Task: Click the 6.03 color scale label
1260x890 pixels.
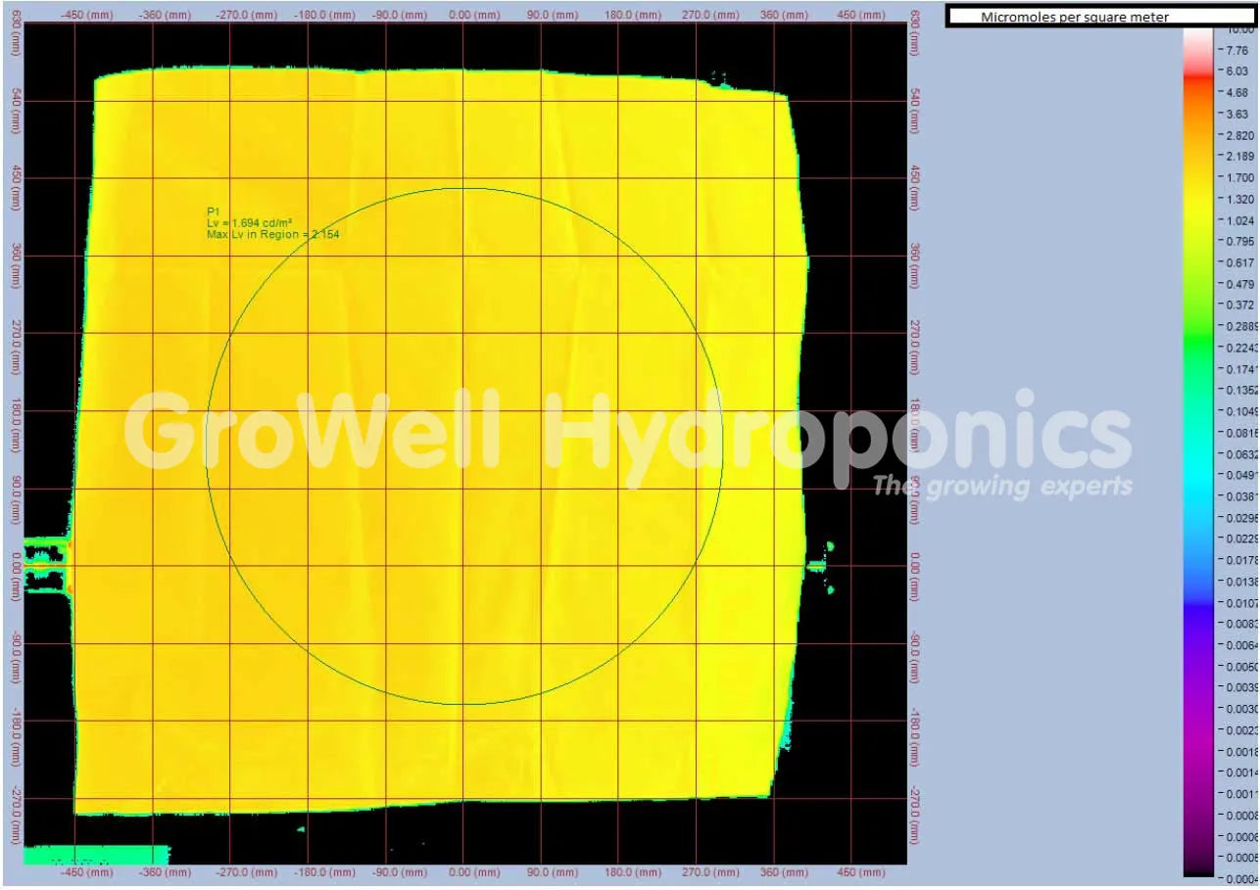Action: (x=1236, y=71)
